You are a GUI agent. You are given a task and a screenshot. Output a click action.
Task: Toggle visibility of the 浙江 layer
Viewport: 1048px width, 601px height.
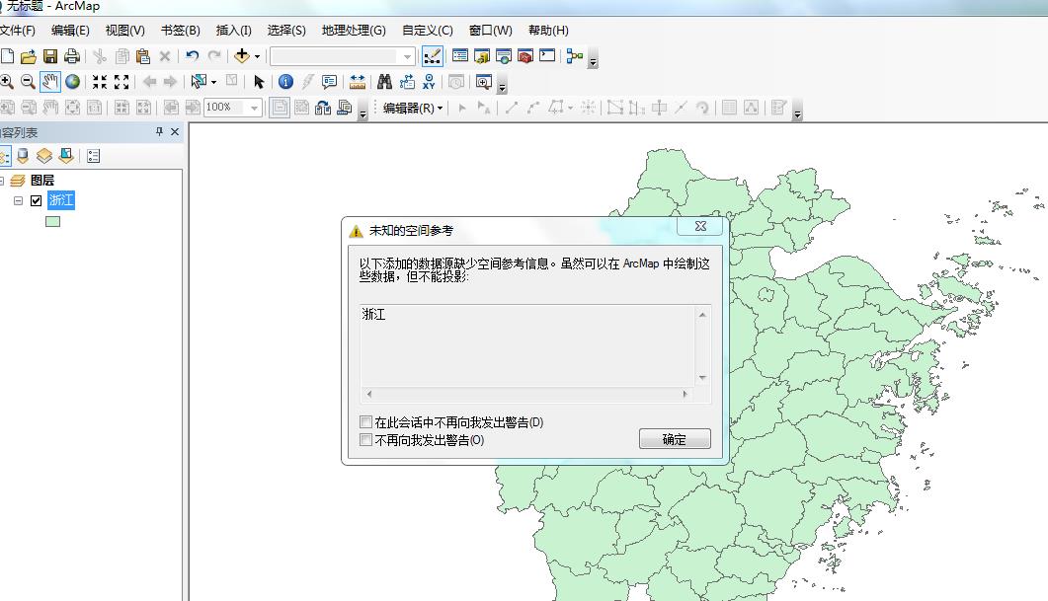(37, 200)
